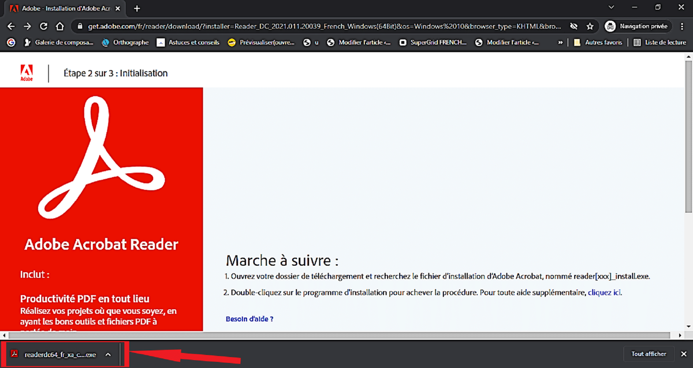Reload the page with refresh icon
Screen dimensions: 693x368
pos(43,27)
